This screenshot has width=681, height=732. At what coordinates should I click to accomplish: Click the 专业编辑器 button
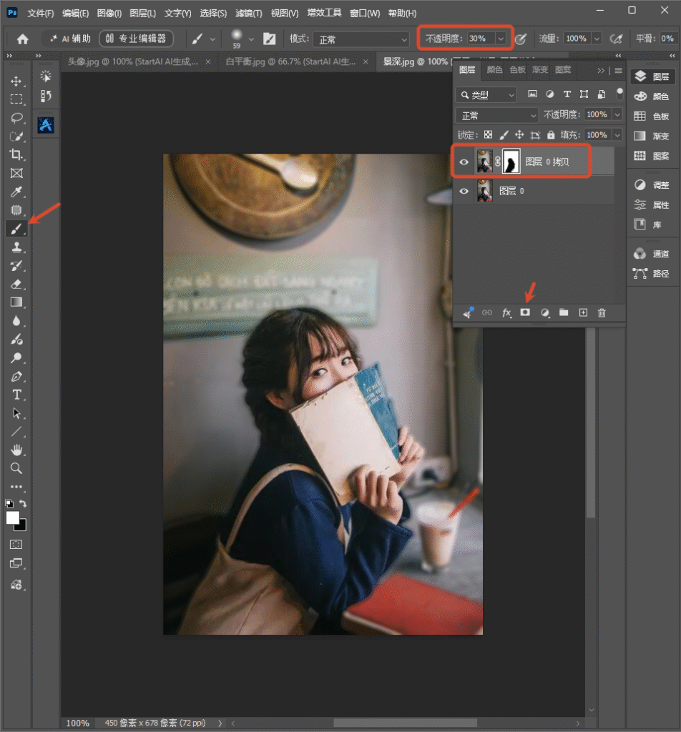click(x=136, y=39)
